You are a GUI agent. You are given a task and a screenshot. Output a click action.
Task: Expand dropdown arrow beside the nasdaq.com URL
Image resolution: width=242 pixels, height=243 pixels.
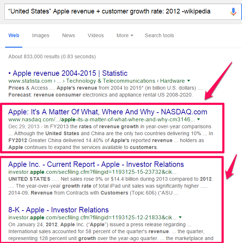[198, 119]
